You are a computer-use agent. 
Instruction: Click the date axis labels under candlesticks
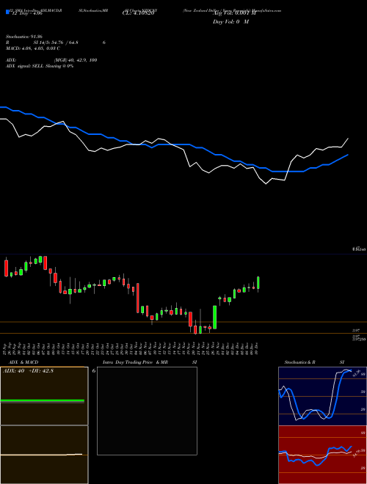[x=131, y=348]
